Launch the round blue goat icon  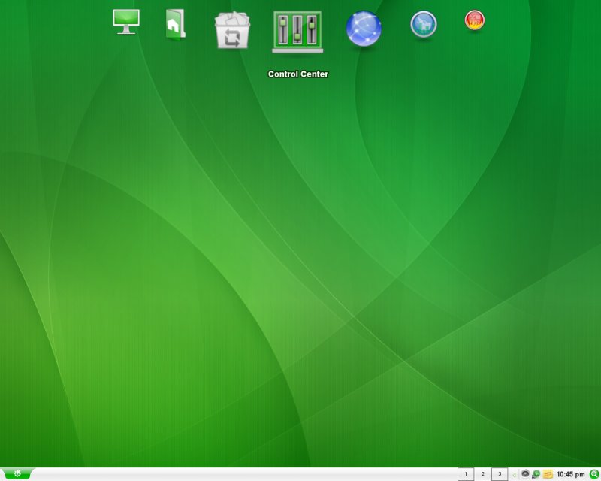point(424,24)
